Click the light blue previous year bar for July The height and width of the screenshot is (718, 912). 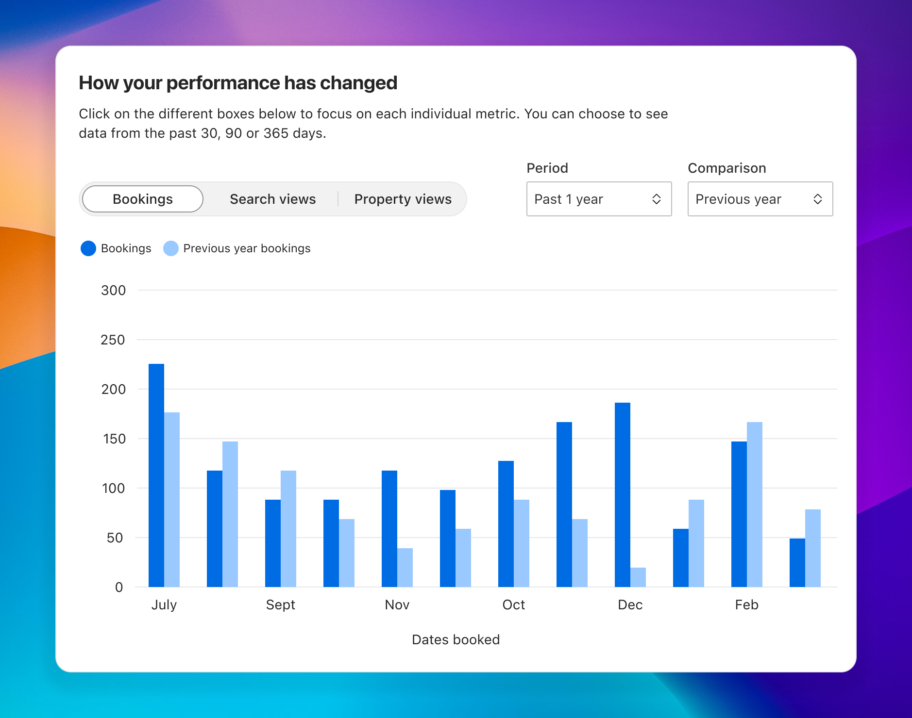pos(172,500)
